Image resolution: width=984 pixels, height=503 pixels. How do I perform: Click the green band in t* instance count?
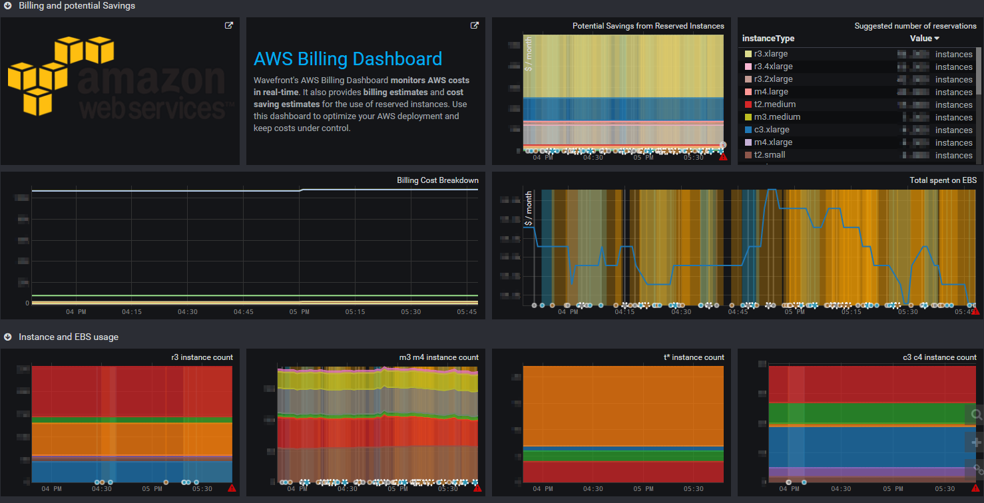623,456
